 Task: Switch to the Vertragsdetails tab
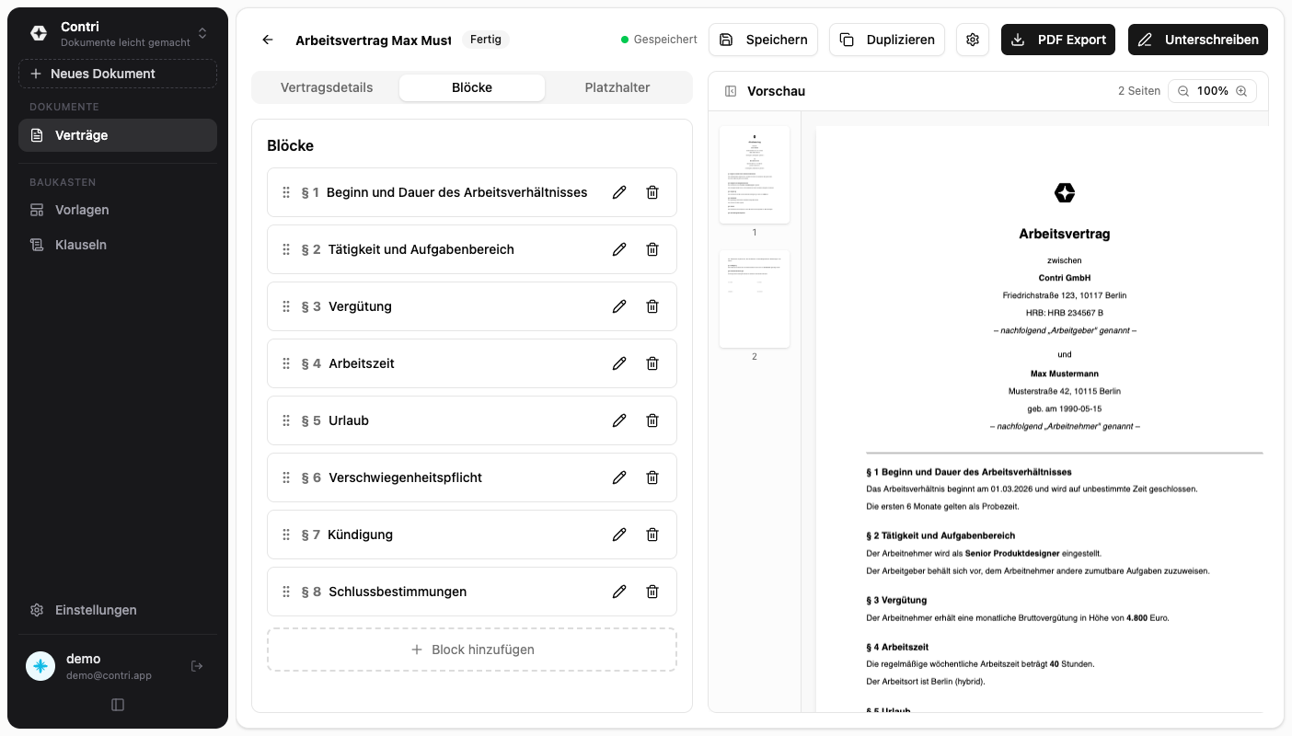327,87
